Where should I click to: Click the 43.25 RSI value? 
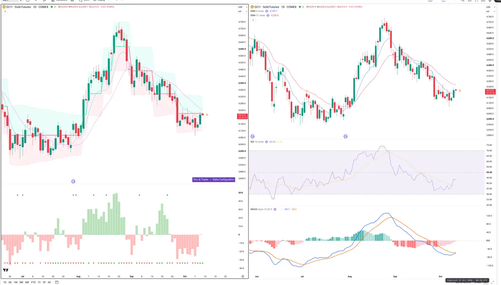pyautogui.click(x=273, y=142)
